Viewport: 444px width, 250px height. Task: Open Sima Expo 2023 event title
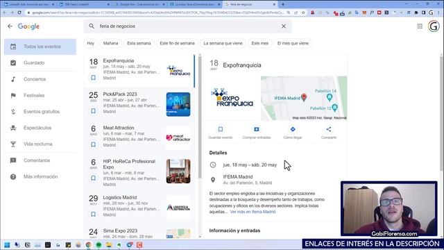[x=120, y=231]
